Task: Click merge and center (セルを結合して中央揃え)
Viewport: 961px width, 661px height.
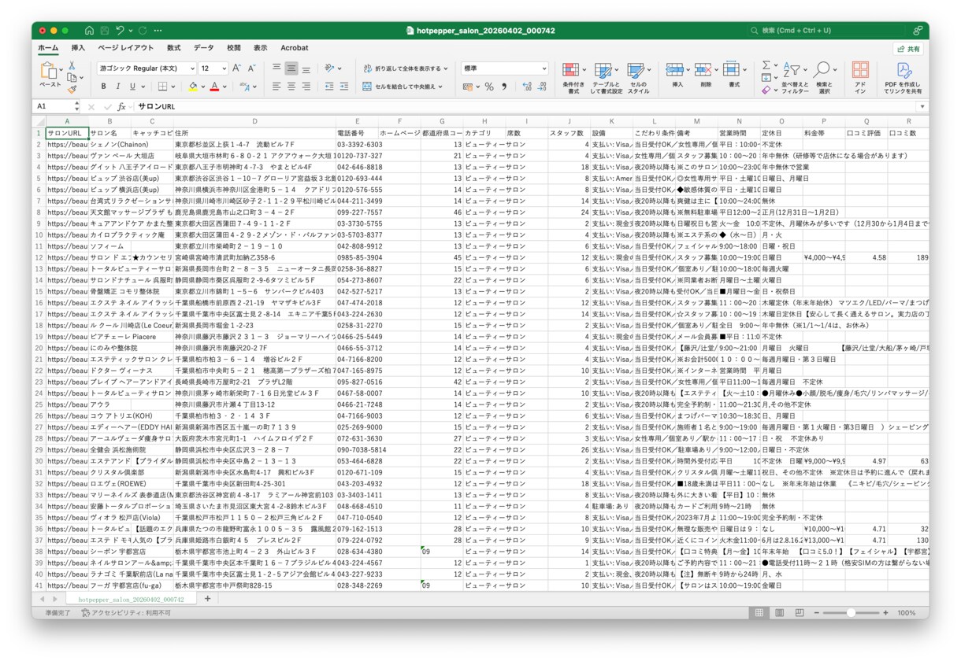Action: (403, 87)
